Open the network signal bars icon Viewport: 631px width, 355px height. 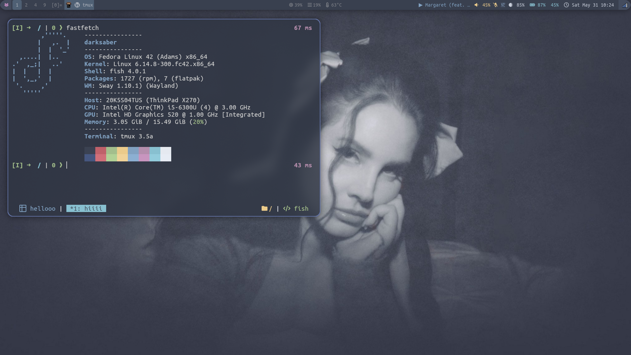tap(625, 5)
